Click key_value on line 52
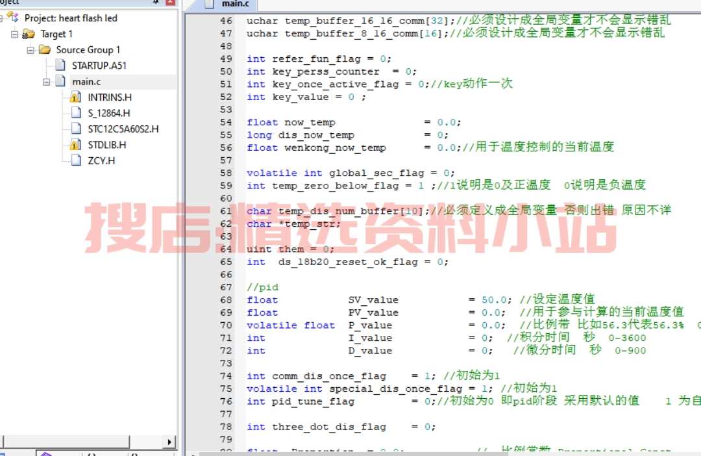Screen dimensions: 701x456 300,97
